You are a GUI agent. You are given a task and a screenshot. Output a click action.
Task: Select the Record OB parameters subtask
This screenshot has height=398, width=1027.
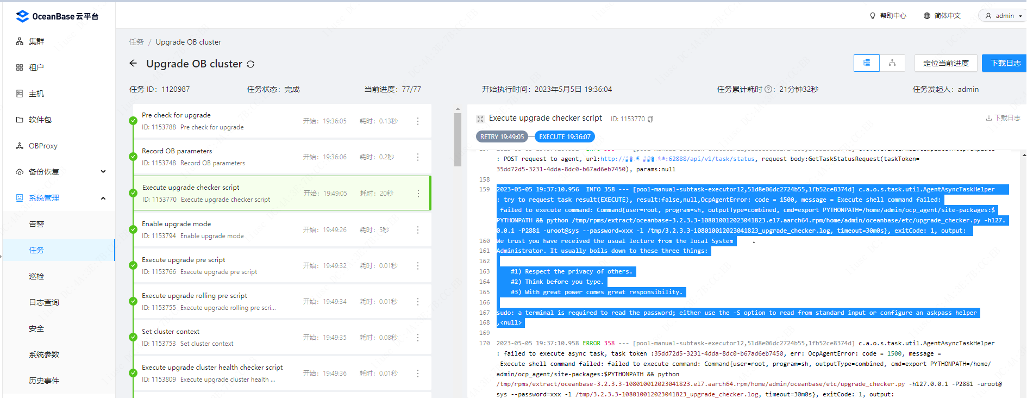282,157
